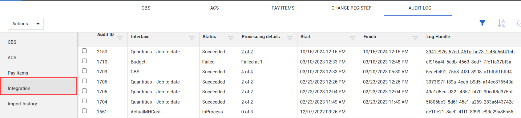The image size is (521, 118).
Task: Check the box for audit 2150
Action: click(x=84, y=51)
